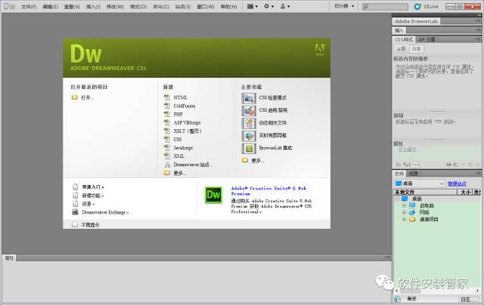This screenshot has height=305, width=484.
Task: Expand the 网络 tree node
Action: pyautogui.click(x=405, y=213)
